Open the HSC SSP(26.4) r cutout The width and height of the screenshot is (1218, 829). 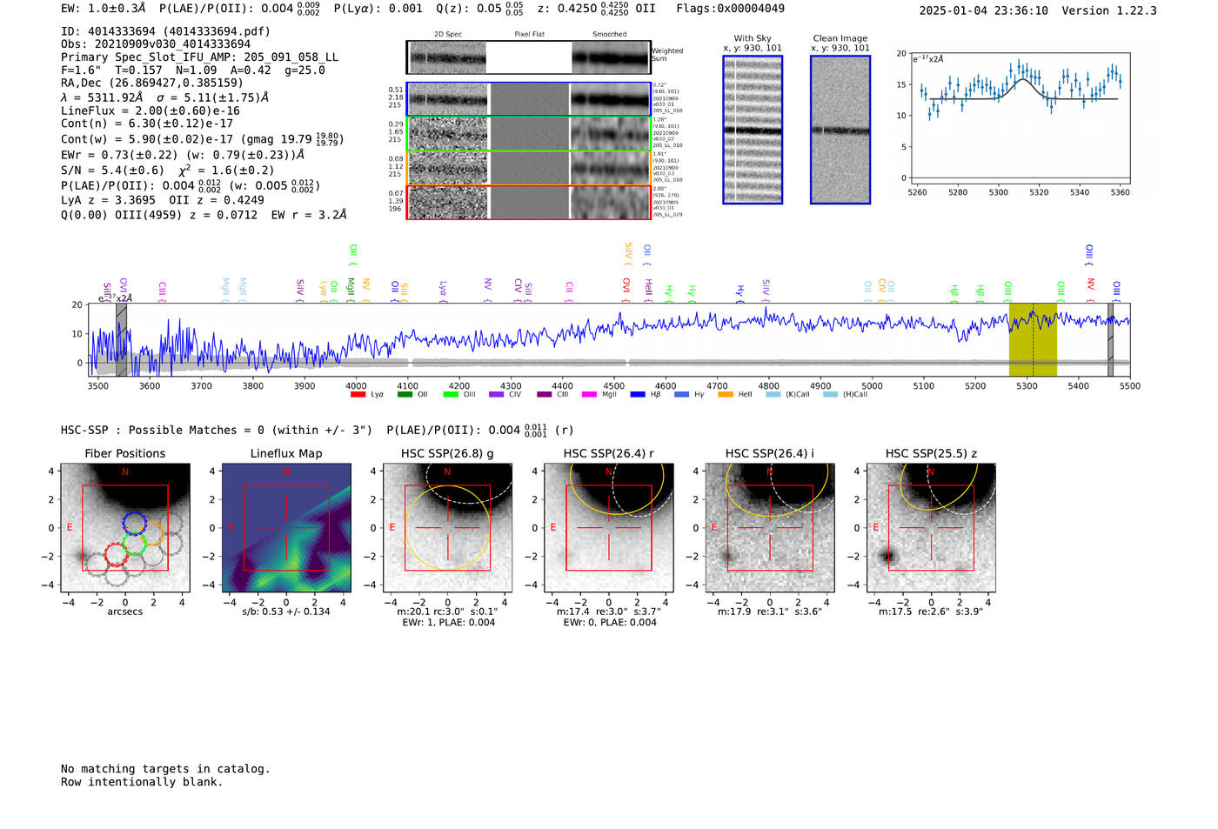(x=608, y=528)
